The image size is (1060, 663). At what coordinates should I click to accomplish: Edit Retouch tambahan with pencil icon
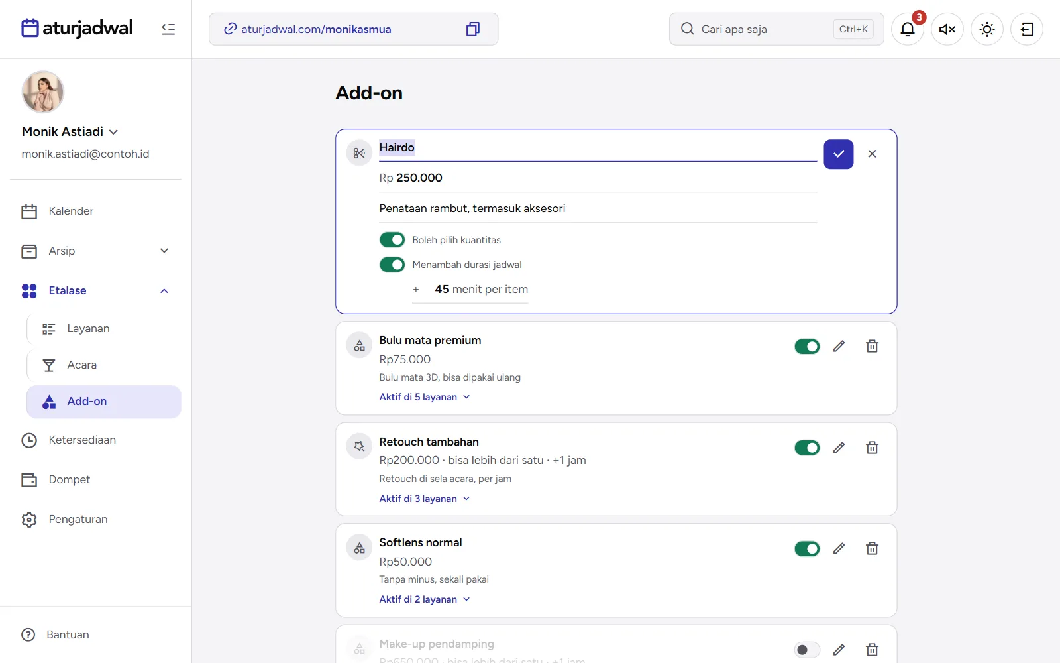point(839,448)
